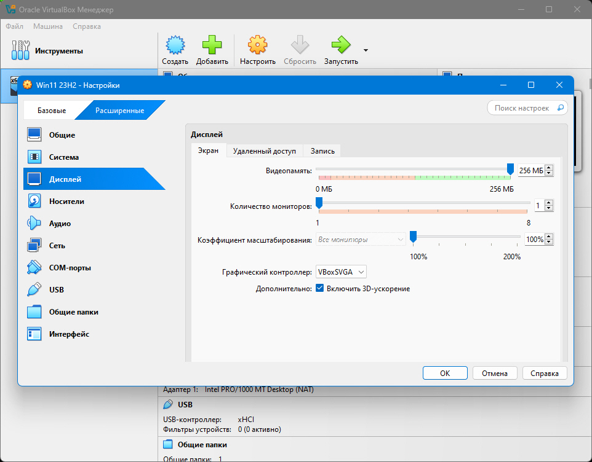Close the Win11 23H2 settings dialog
The height and width of the screenshot is (462, 592).
point(559,85)
